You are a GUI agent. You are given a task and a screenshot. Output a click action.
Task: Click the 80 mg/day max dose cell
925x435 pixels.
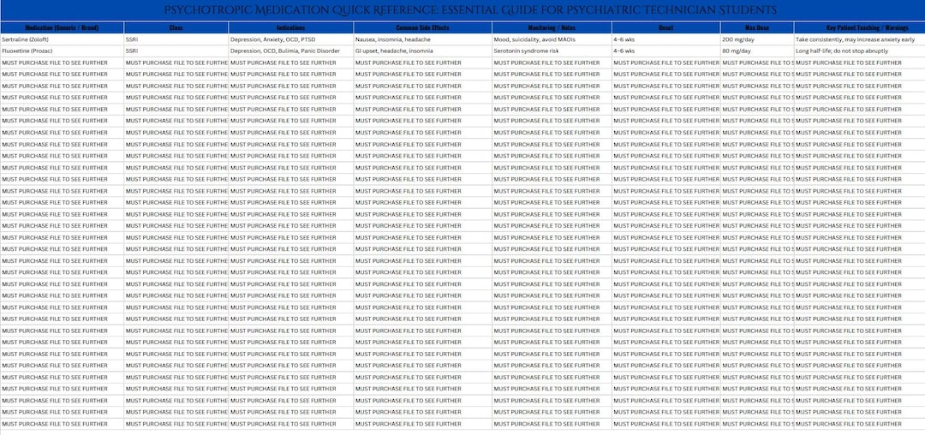coord(757,51)
